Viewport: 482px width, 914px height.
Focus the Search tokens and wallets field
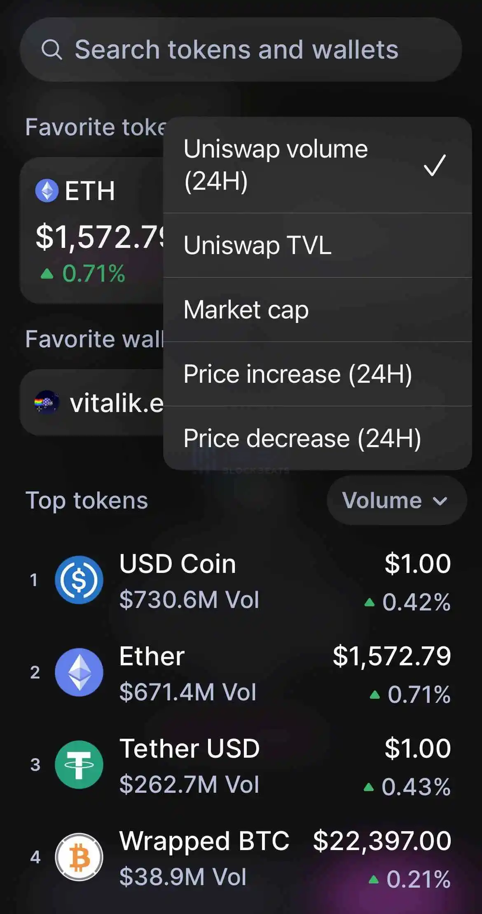point(236,50)
